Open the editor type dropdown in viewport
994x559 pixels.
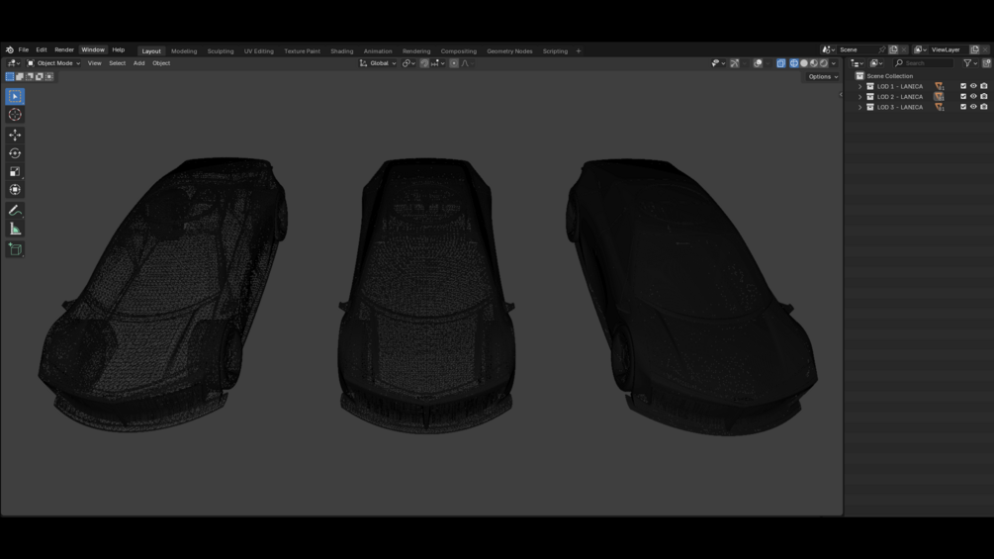pyautogui.click(x=13, y=63)
